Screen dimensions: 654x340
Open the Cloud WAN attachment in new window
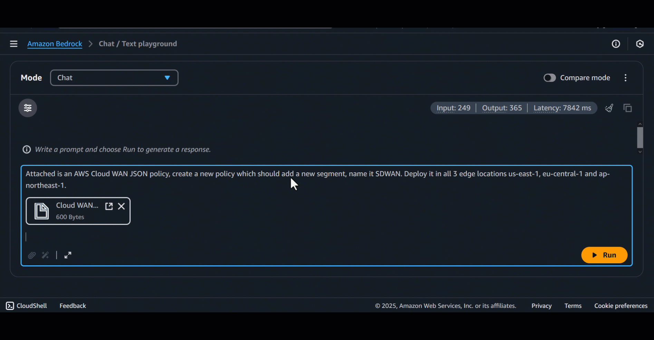point(108,206)
